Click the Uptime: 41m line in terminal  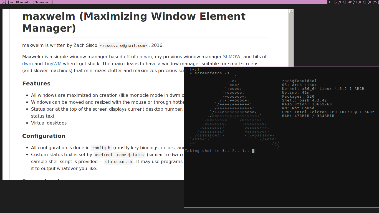tap(296, 93)
